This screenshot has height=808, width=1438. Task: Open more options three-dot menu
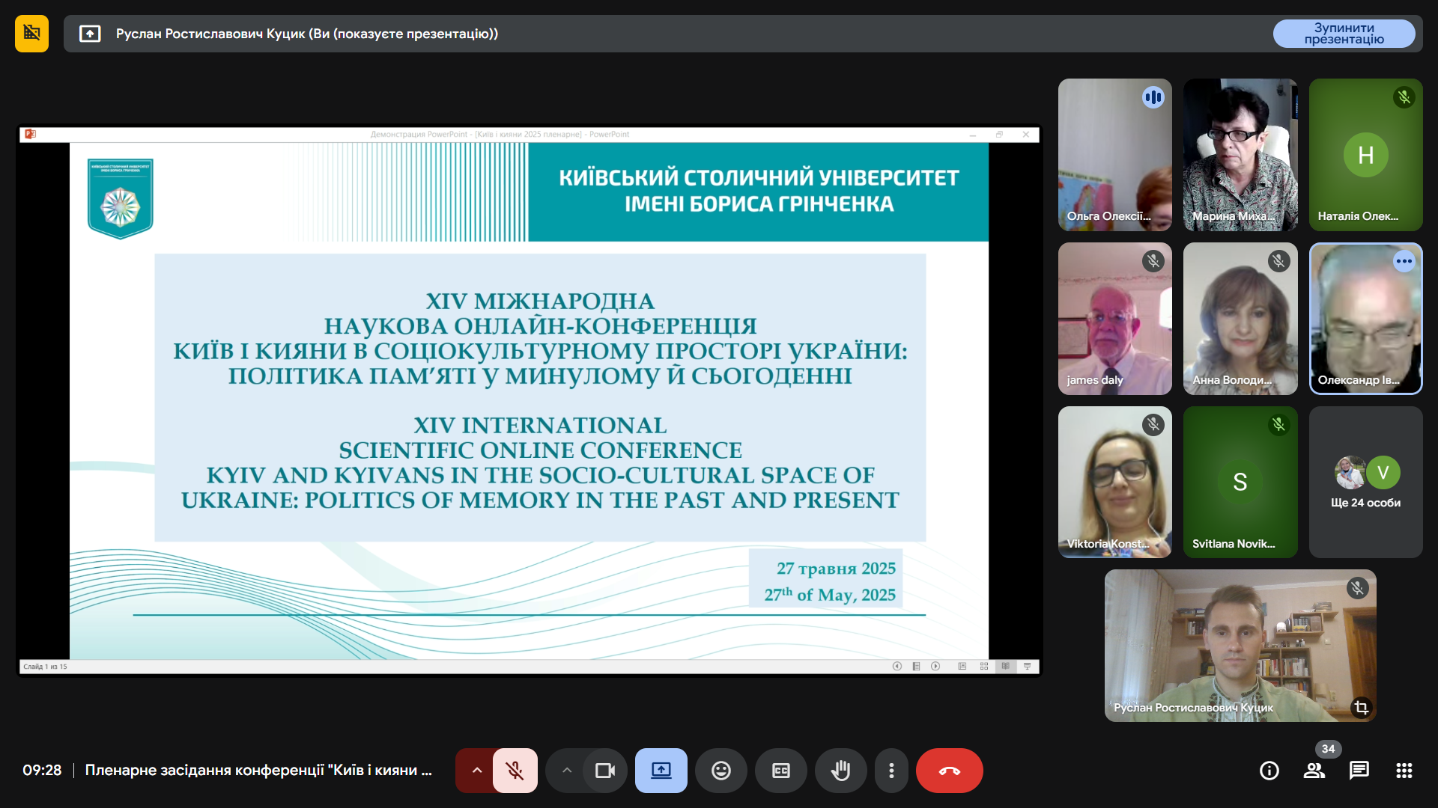click(x=891, y=771)
